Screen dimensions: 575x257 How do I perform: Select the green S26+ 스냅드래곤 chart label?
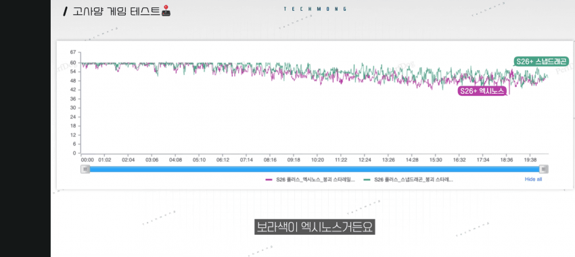click(541, 61)
